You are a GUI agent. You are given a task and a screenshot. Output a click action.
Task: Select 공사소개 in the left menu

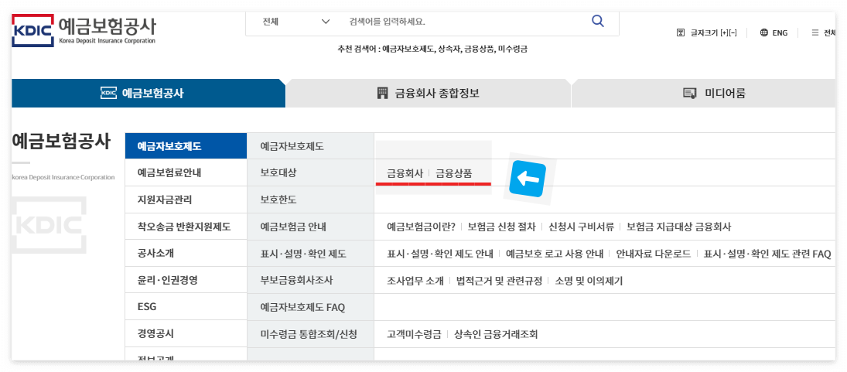tap(186, 253)
